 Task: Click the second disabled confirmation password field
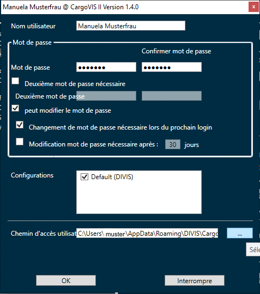(172, 96)
